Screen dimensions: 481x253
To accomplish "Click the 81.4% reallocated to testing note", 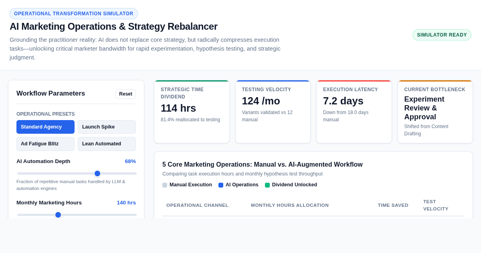I will [190, 120].
